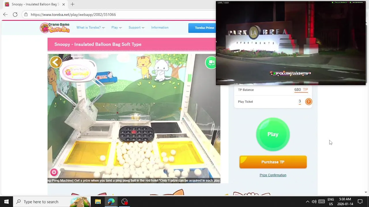
Task: Open the Information page link
Action: tap(160, 28)
